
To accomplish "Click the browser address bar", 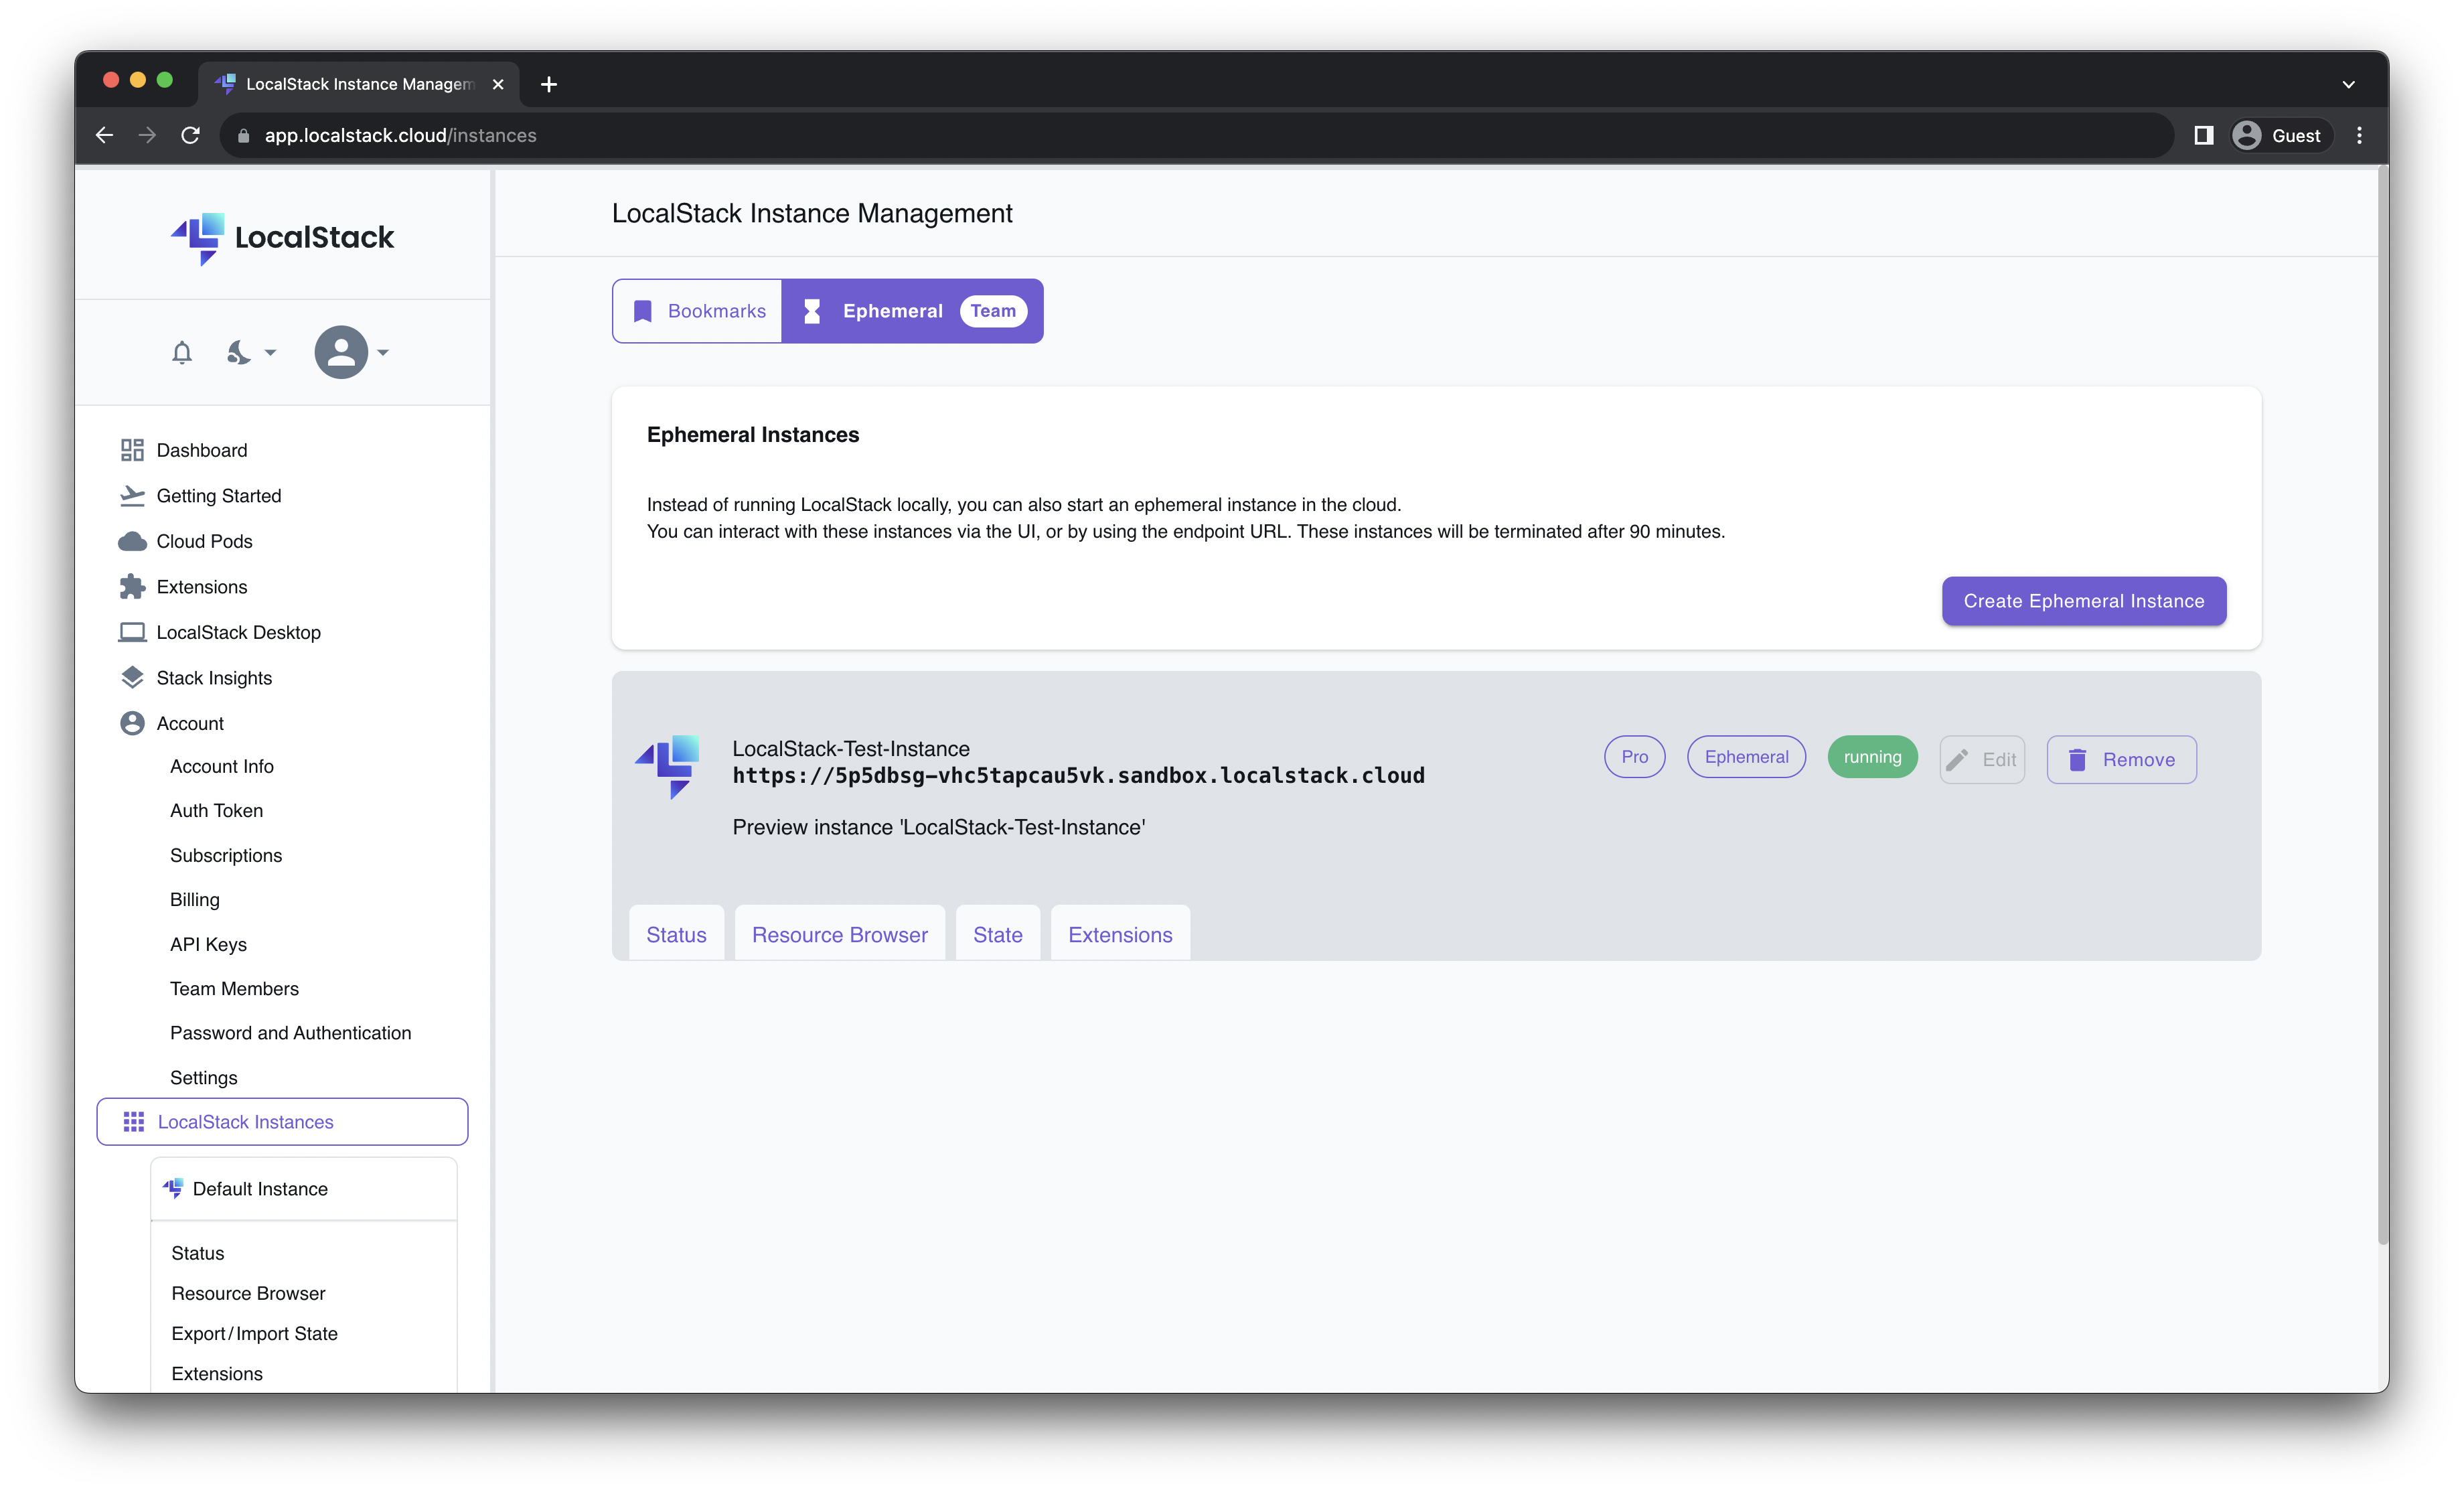I will [700, 135].
